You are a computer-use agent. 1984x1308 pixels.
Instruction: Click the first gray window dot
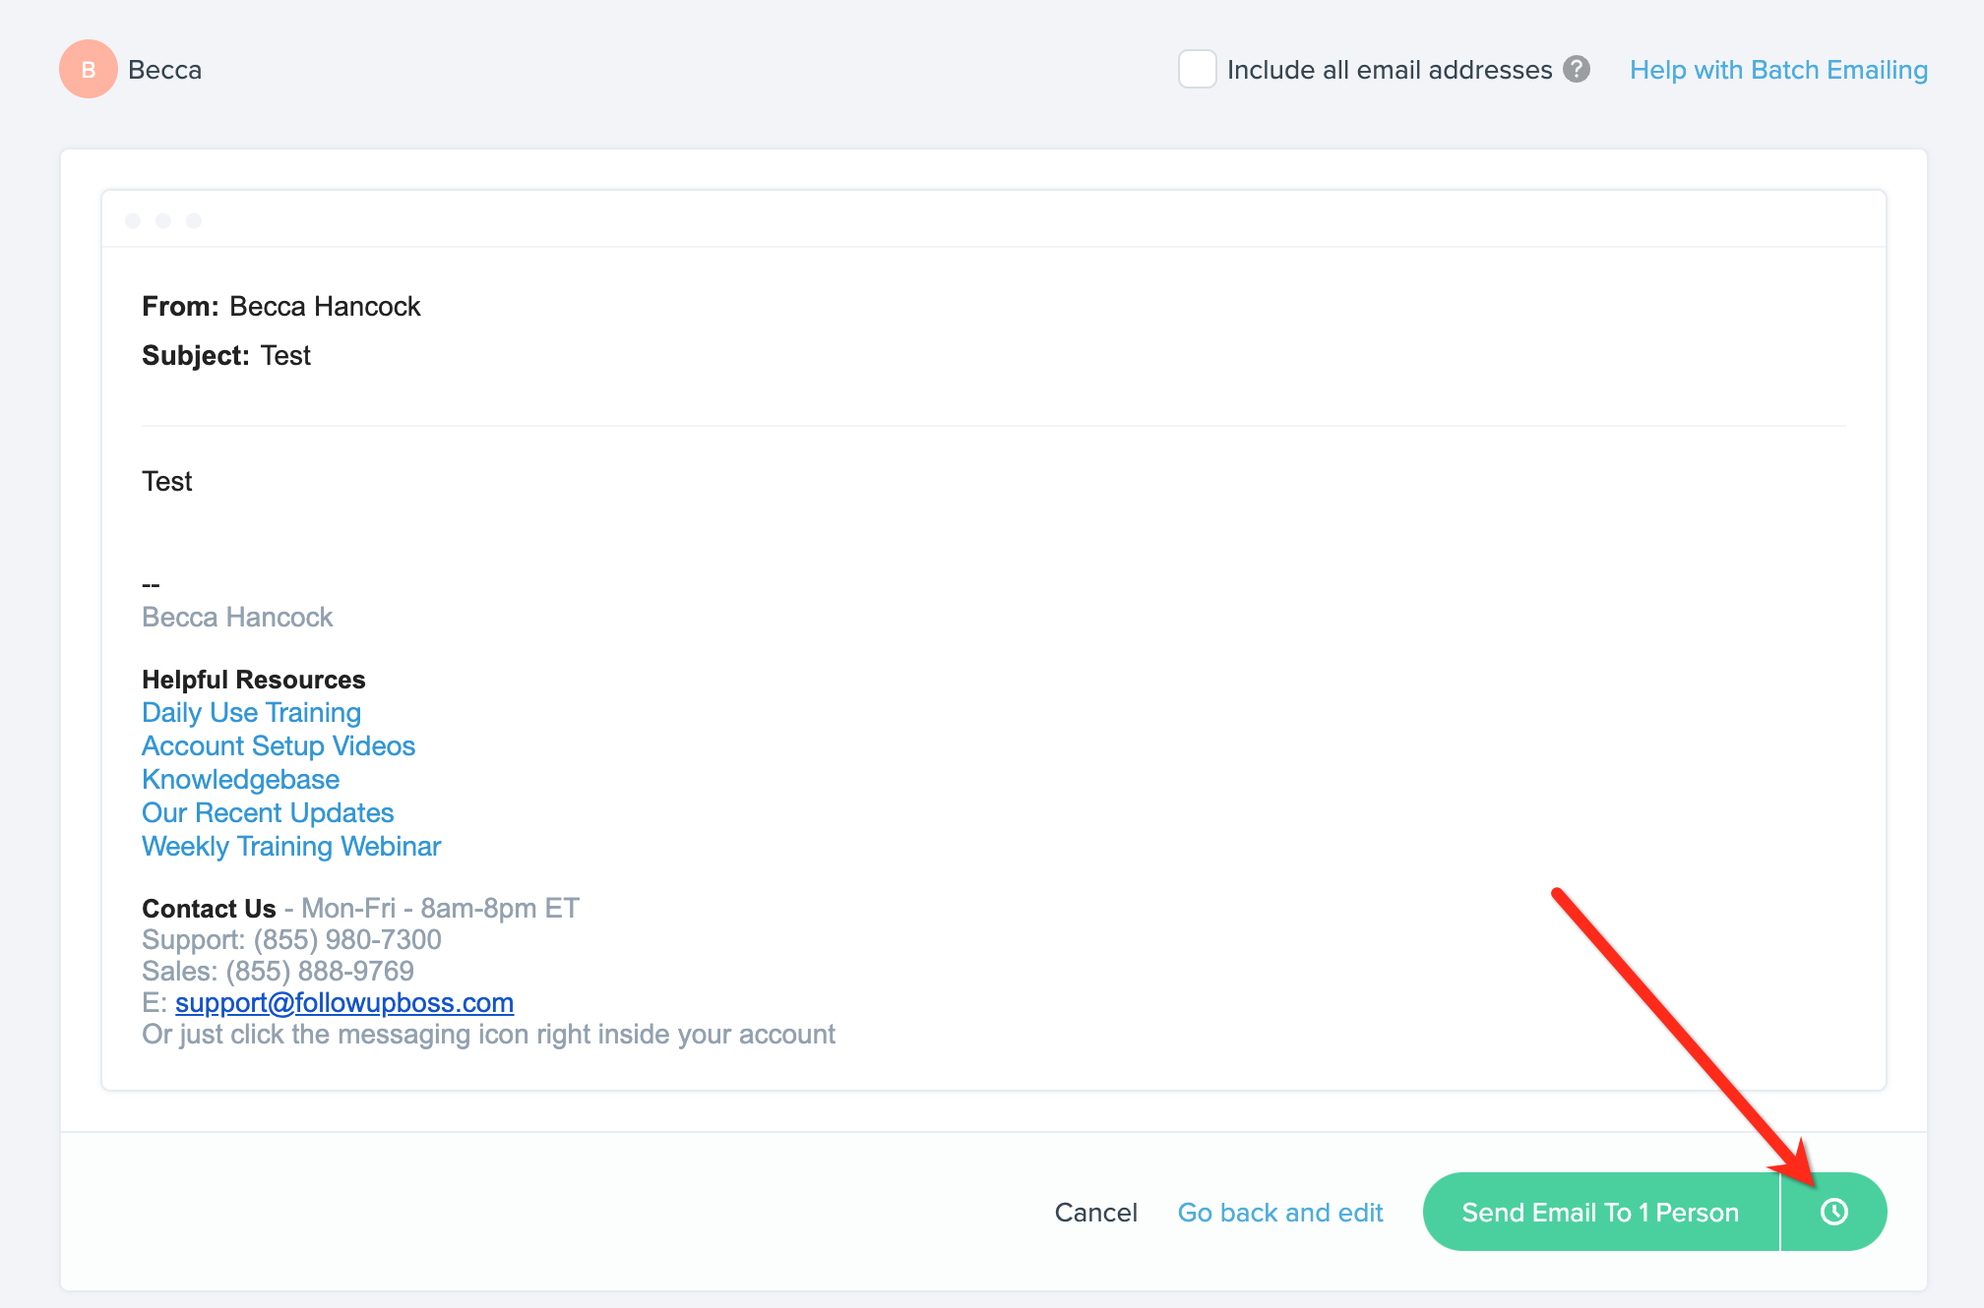click(x=133, y=220)
